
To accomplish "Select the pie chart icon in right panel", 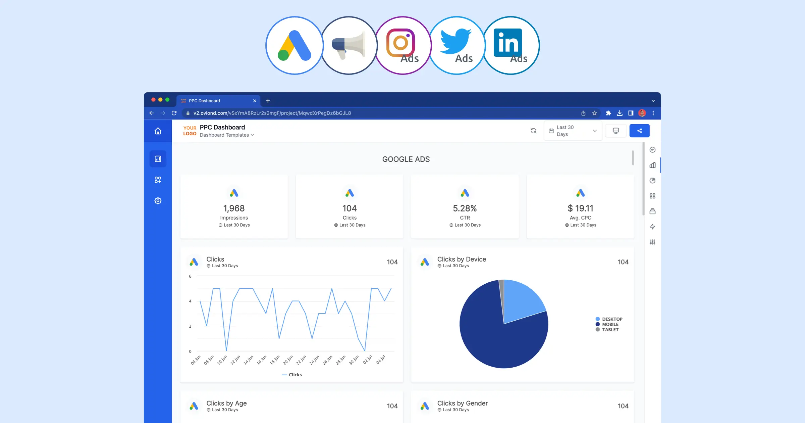I will coord(652,181).
